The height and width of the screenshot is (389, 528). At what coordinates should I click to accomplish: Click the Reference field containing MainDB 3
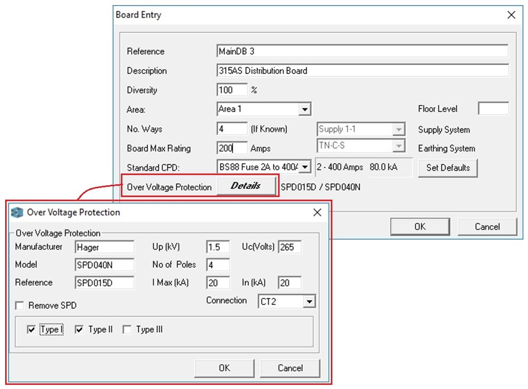point(362,51)
